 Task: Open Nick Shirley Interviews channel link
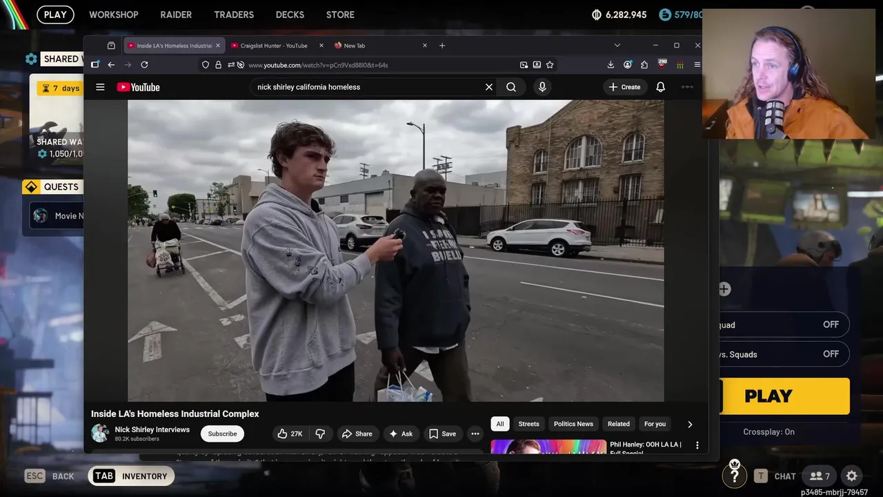[152, 429]
